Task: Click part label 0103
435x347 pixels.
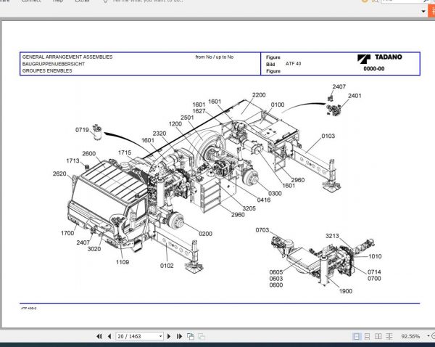Action: 328,136
